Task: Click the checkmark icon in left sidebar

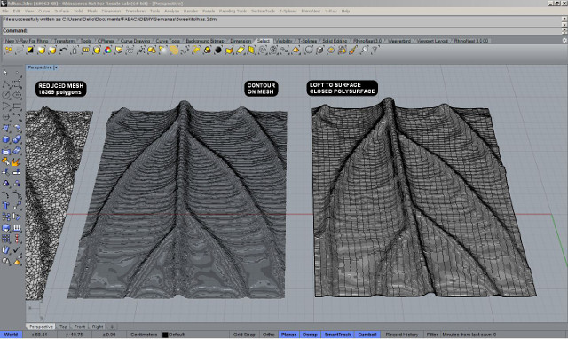Action: 17,249
